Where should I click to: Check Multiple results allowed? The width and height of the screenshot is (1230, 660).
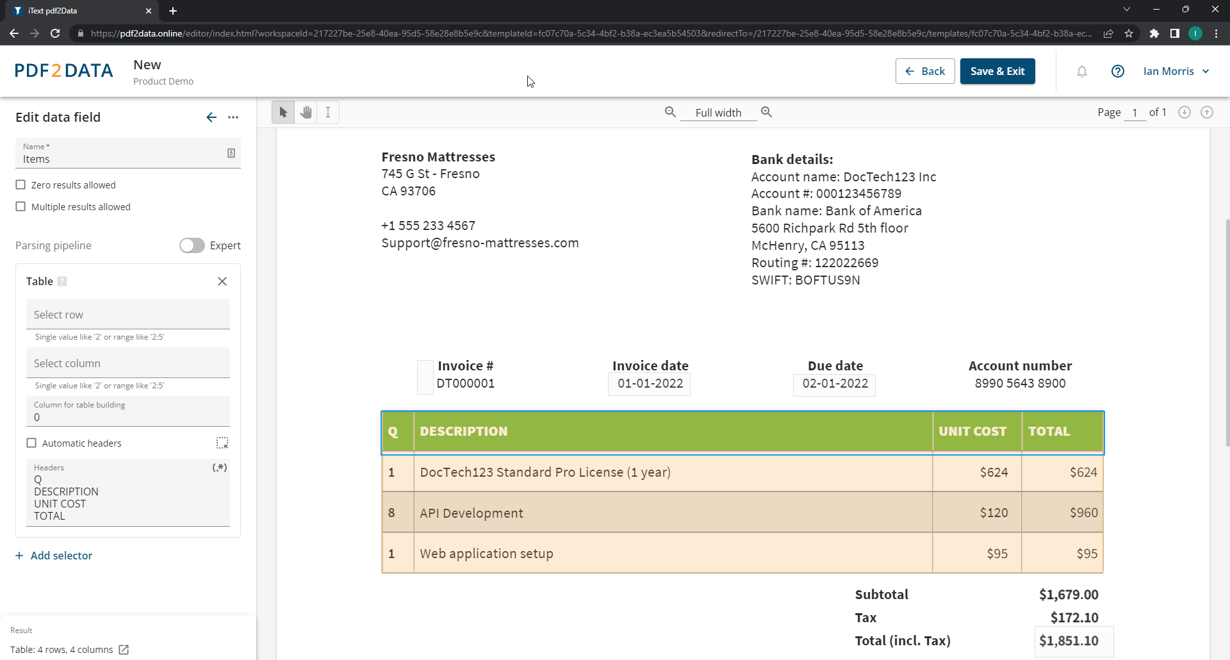pyautogui.click(x=21, y=207)
